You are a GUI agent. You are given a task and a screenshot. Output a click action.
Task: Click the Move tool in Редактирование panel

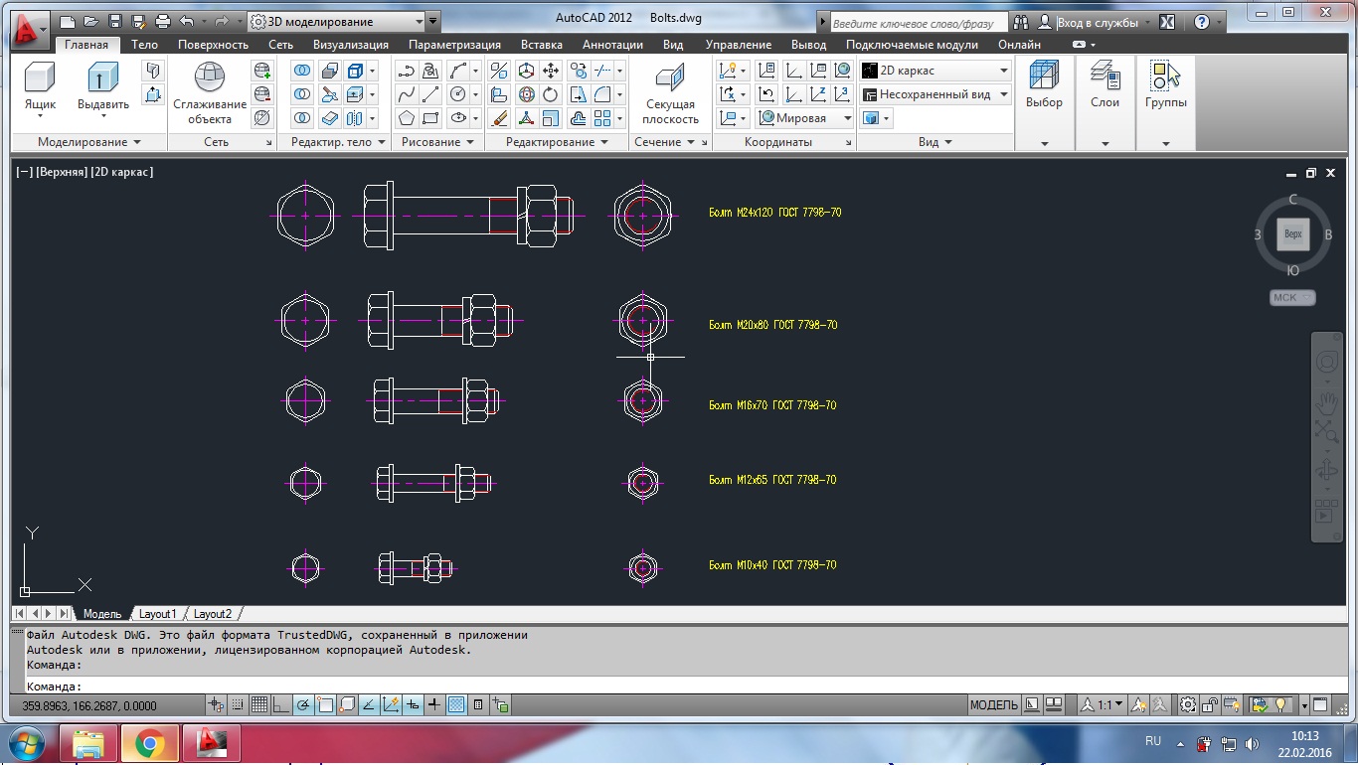pyautogui.click(x=551, y=71)
